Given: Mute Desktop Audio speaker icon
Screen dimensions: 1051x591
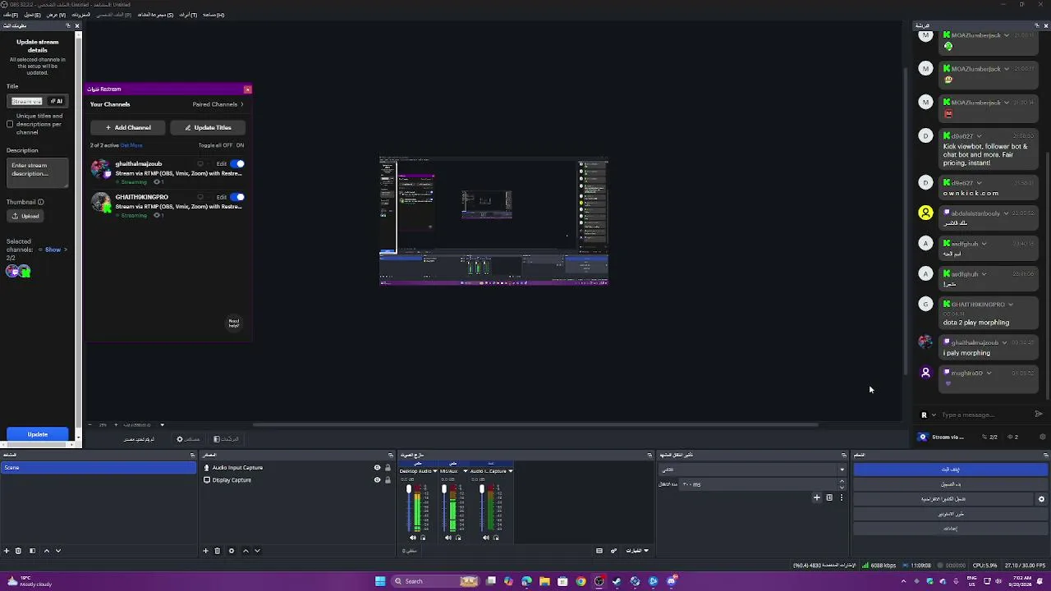Looking at the screenshot, I should [413, 538].
